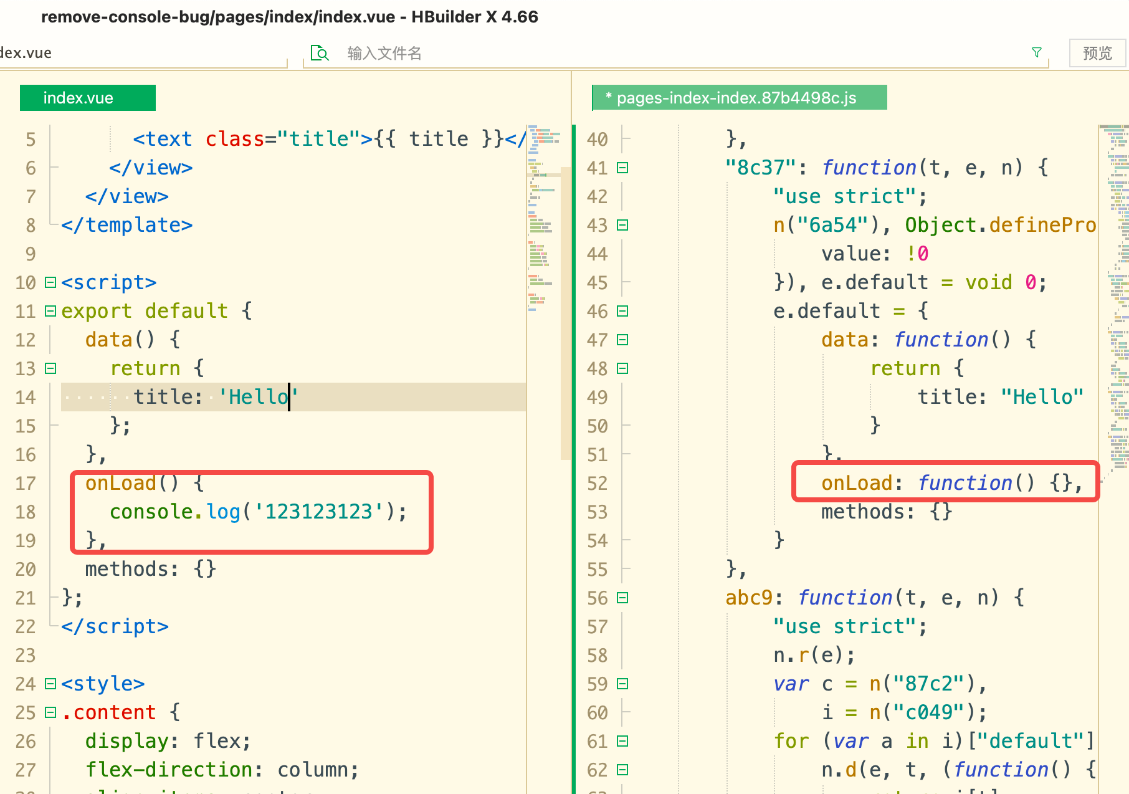Click the 预览 preview button

click(1097, 53)
